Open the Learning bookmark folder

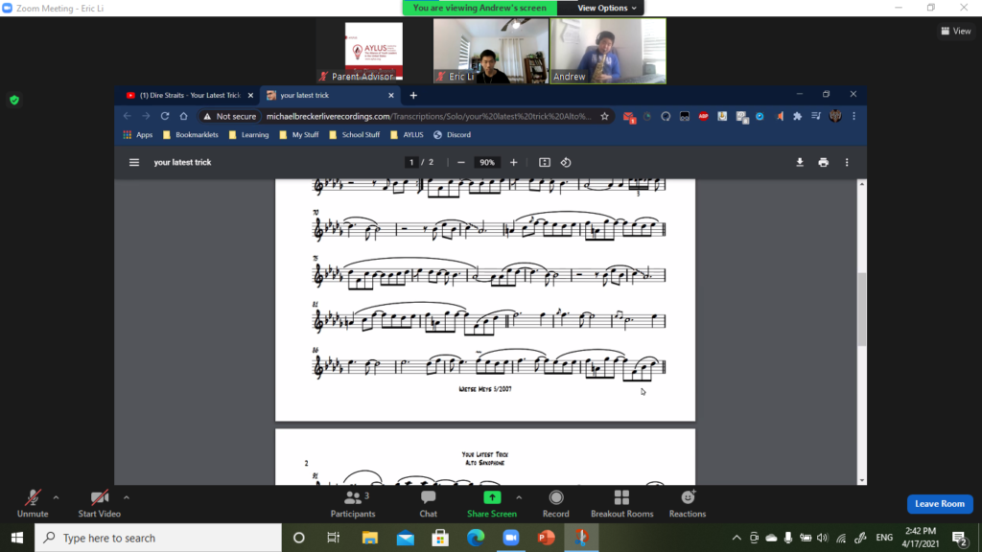(248, 134)
